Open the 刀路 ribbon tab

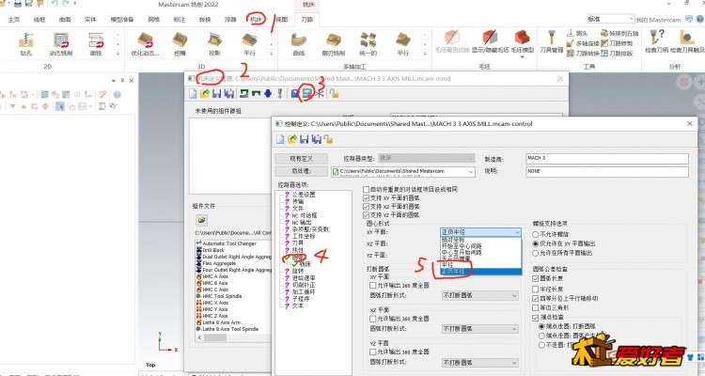[x=307, y=20]
